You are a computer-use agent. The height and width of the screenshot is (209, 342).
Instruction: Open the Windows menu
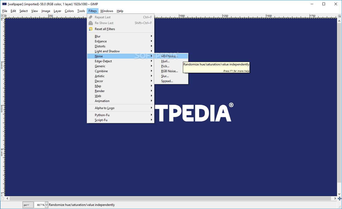pyautogui.click(x=107, y=11)
